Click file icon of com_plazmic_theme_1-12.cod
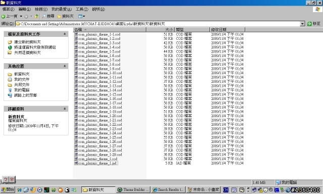This screenshot has height=194, width=323. [76, 82]
